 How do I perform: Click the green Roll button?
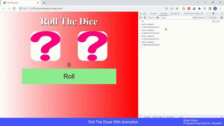pyautogui.click(x=69, y=76)
